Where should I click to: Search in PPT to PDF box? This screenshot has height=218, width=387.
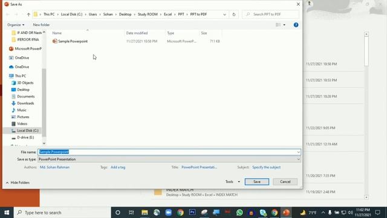(271, 15)
